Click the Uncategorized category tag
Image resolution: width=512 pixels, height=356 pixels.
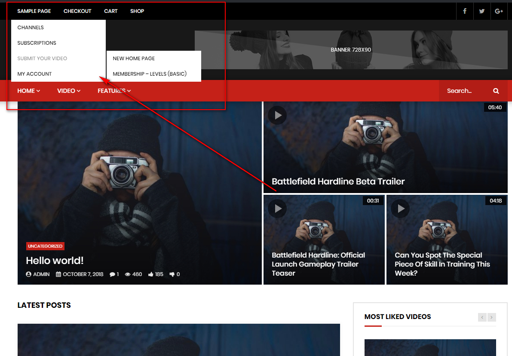(x=45, y=246)
